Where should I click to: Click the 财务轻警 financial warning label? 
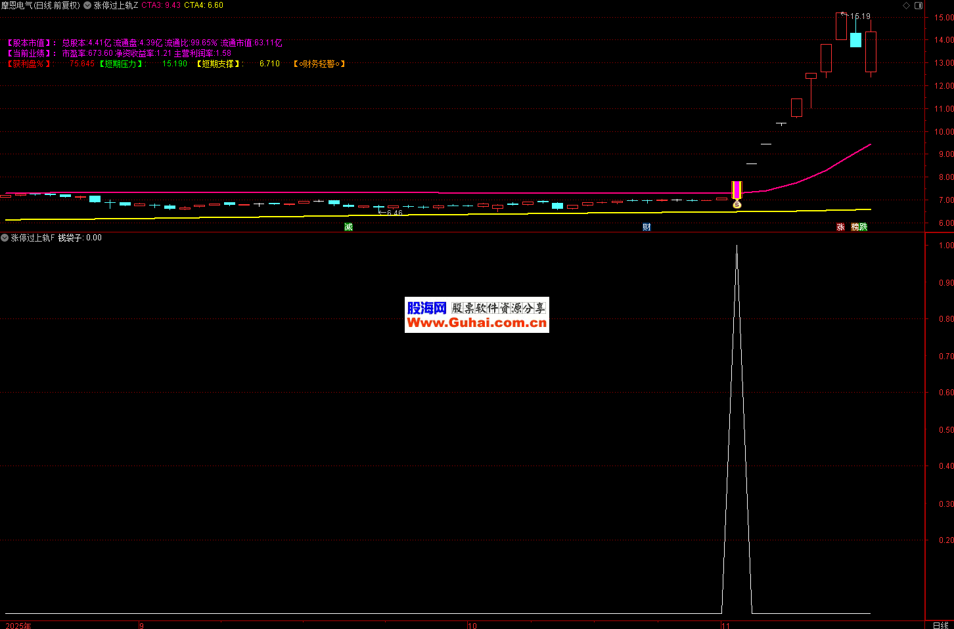(x=319, y=64)
